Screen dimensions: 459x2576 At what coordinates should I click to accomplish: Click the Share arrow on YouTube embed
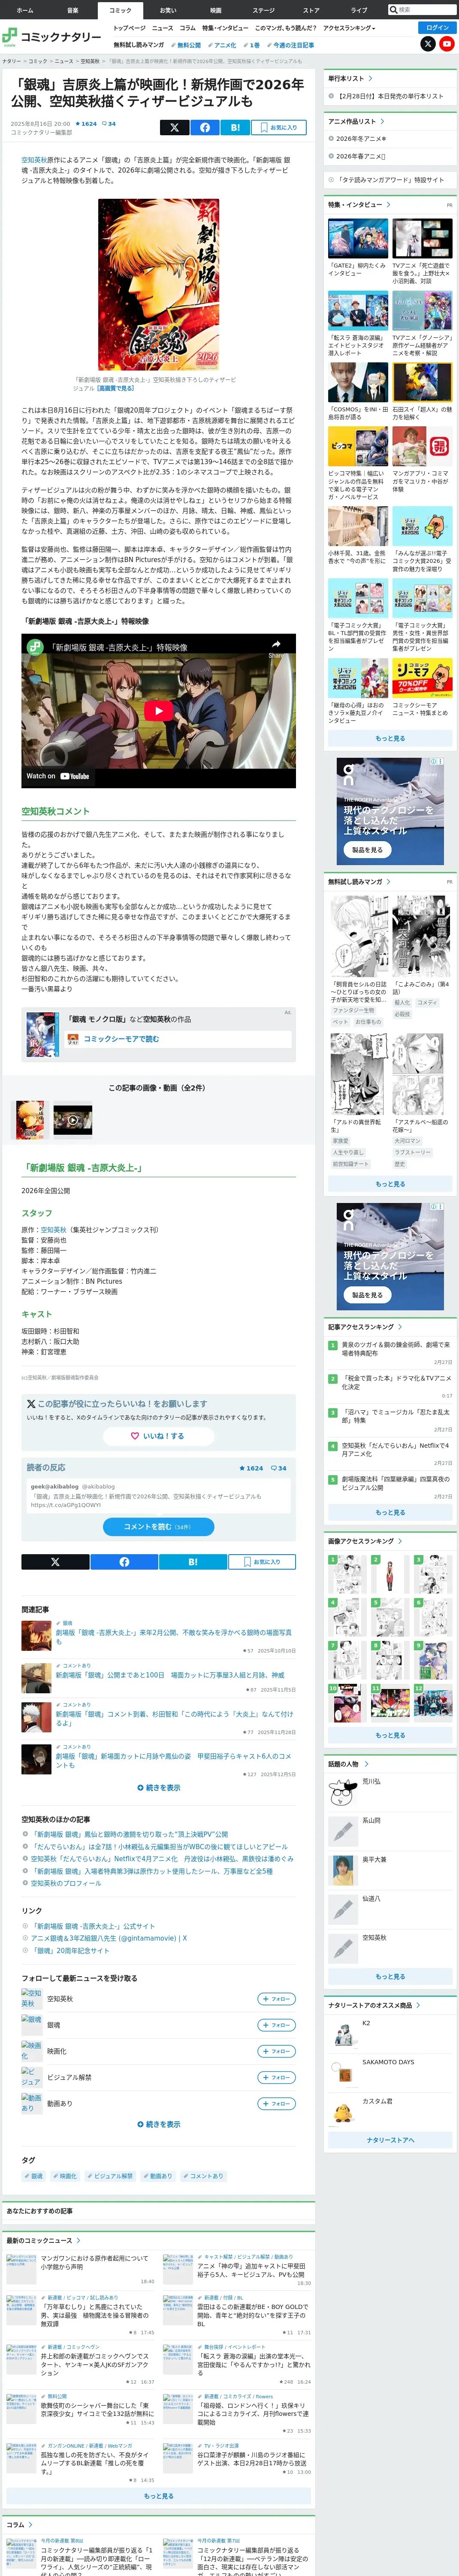[x=276, y=647]
